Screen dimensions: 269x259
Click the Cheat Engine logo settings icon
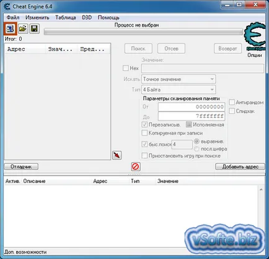click(x=255, y=36)
